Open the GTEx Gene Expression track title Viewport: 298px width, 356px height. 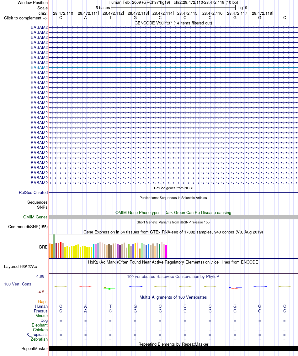coord(173,232)
